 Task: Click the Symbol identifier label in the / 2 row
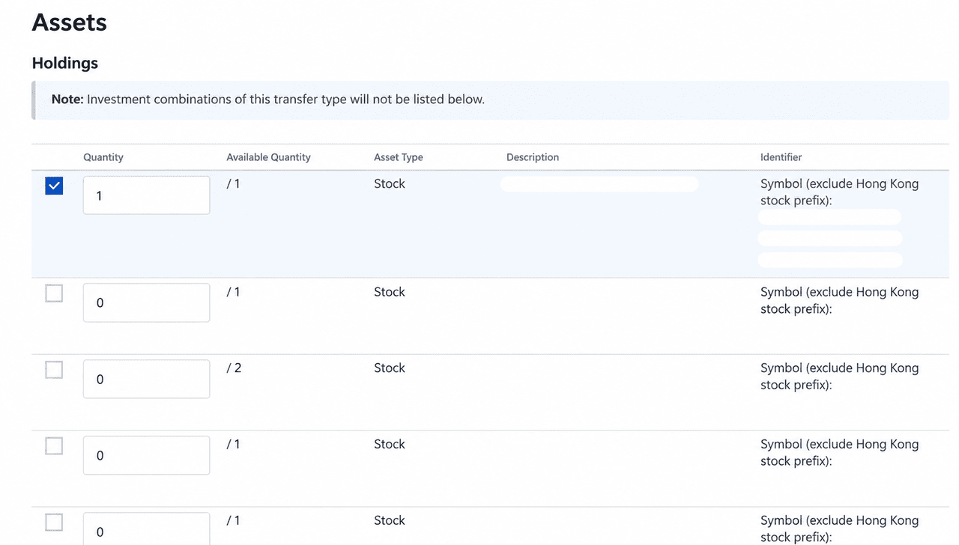[839, 377]
